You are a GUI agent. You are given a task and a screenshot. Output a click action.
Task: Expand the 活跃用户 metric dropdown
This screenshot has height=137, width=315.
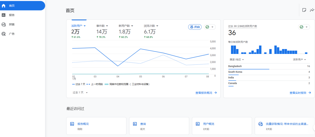(78, 26)
